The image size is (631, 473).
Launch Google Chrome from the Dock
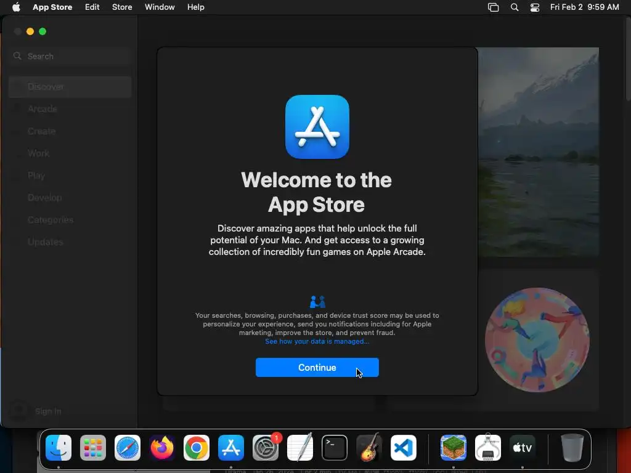pyautogui.click(x=197, y=447)
